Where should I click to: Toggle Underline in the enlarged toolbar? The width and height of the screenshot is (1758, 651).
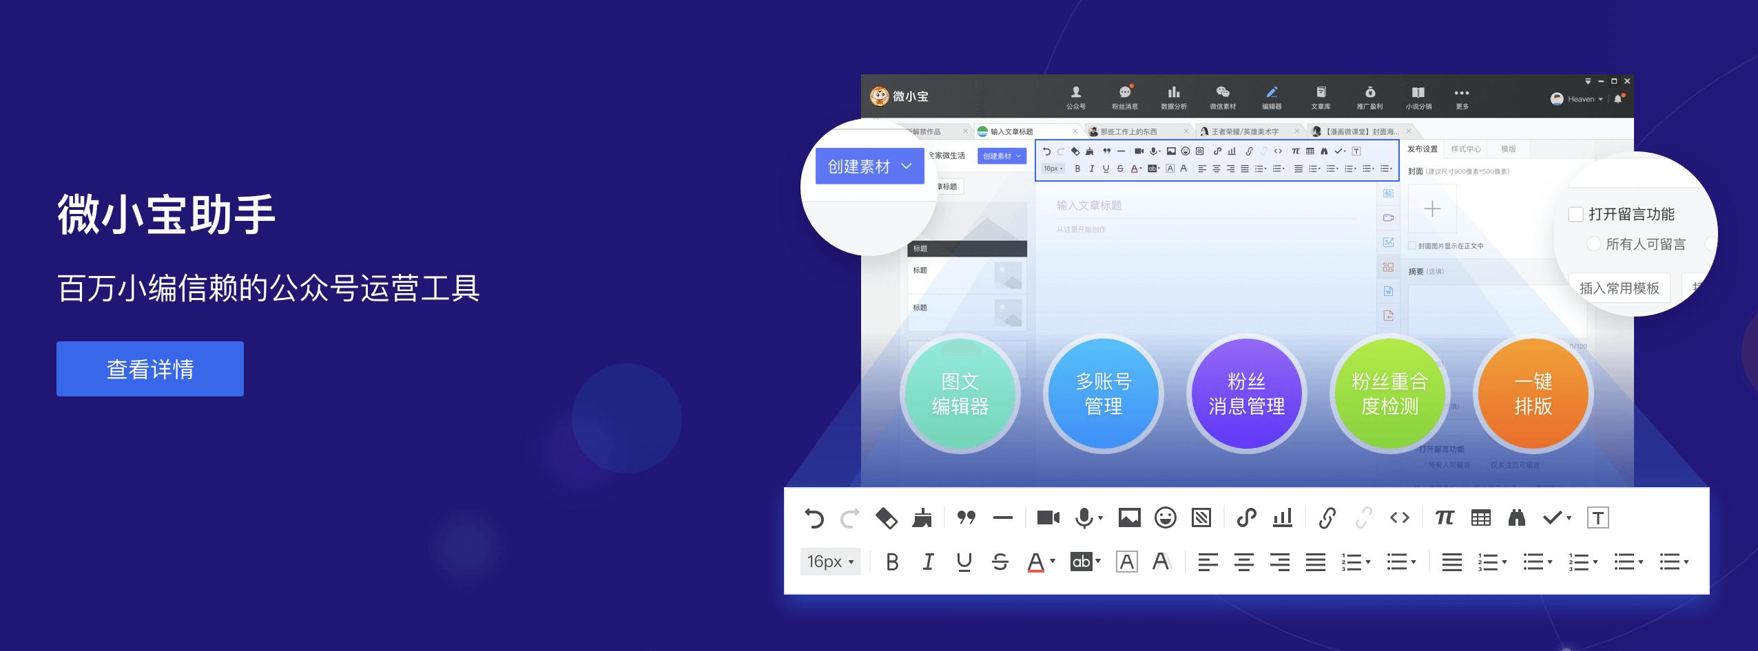(964, 562)
